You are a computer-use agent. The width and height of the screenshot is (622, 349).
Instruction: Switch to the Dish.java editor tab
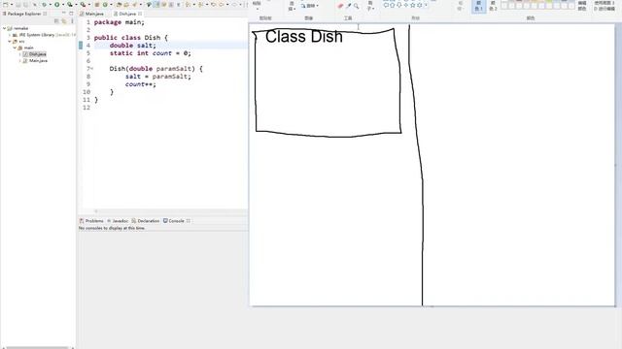coord(127,14)
